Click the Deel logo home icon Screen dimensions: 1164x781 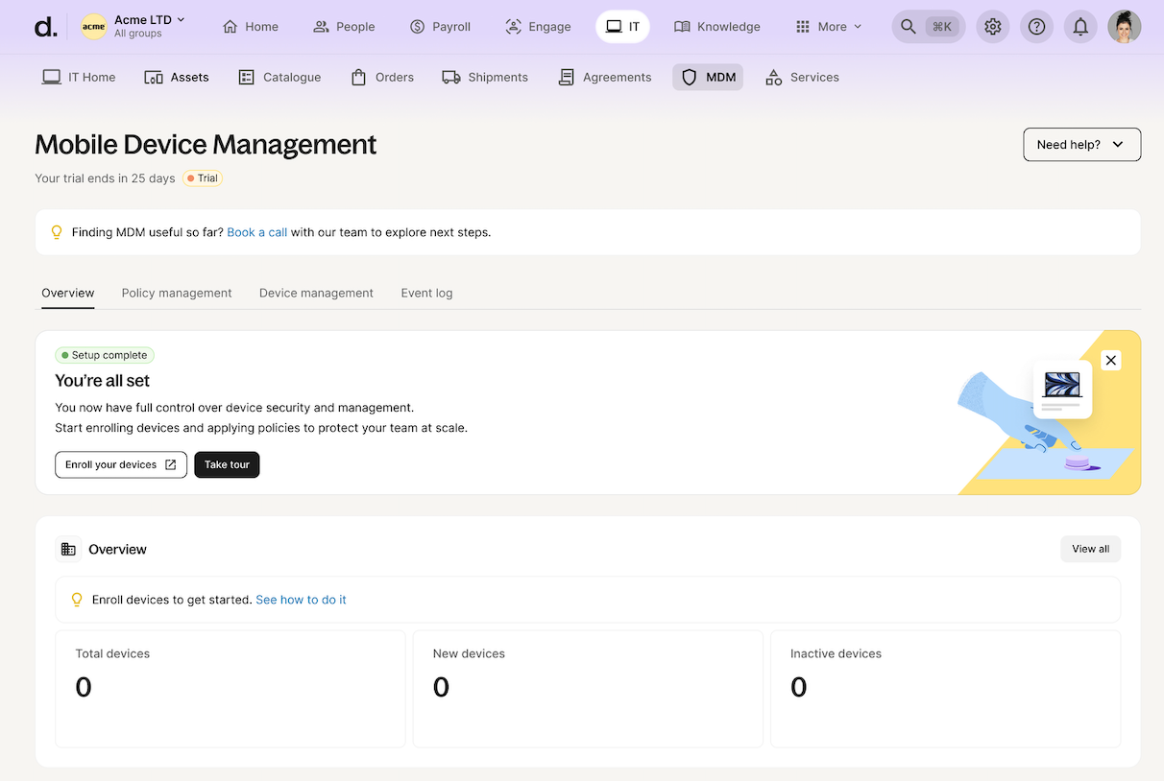click(x=44, y=27)
